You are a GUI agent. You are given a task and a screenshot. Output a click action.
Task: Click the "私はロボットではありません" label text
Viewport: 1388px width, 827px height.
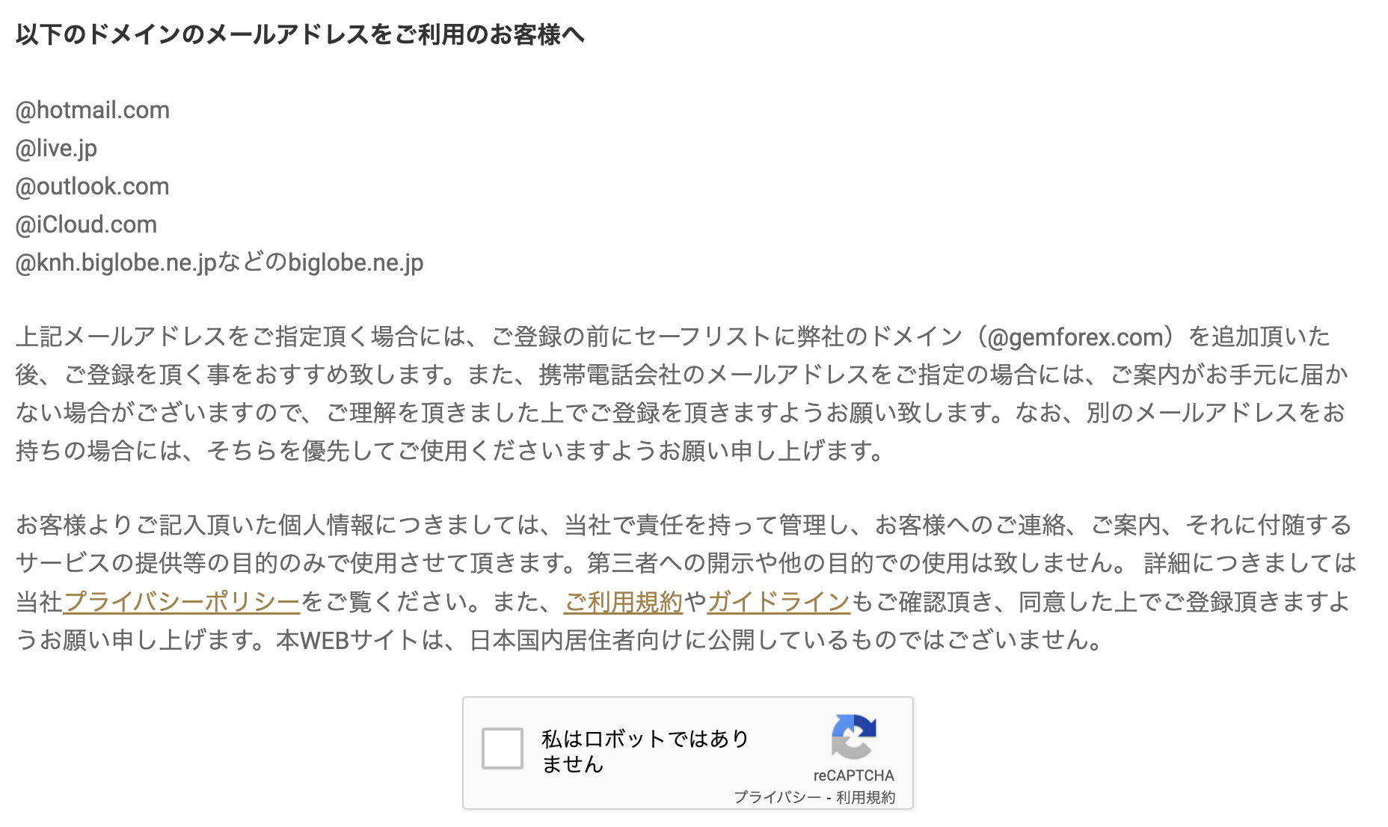[x=645, y=751]
